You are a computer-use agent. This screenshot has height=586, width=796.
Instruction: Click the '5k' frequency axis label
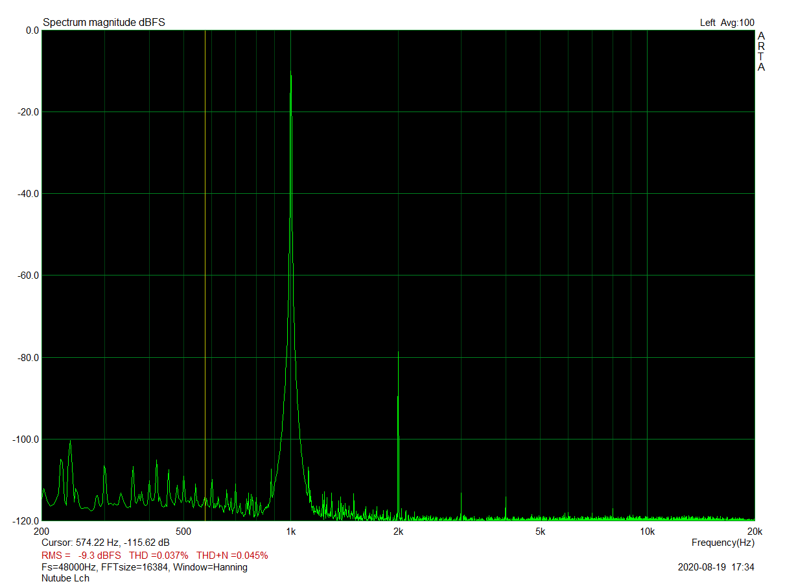click(540, 532)
